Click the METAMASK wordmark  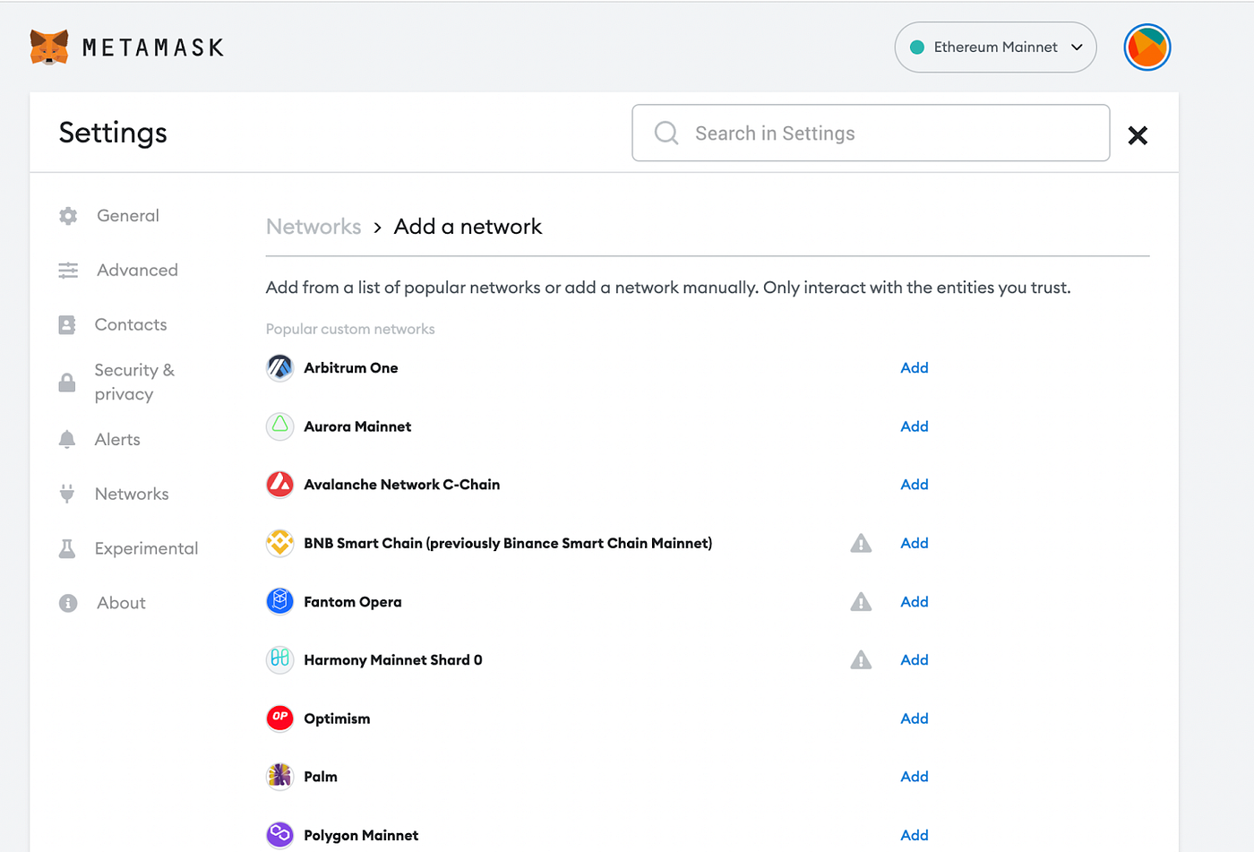click(153, 47)
